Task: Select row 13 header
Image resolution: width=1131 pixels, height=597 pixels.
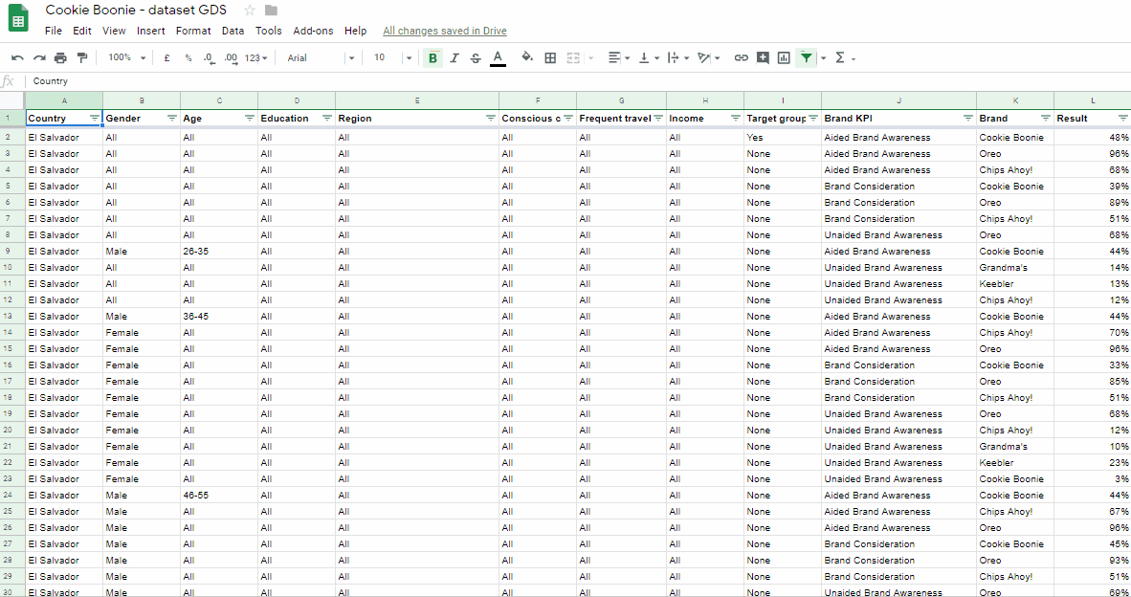Action: click(12, 317)
